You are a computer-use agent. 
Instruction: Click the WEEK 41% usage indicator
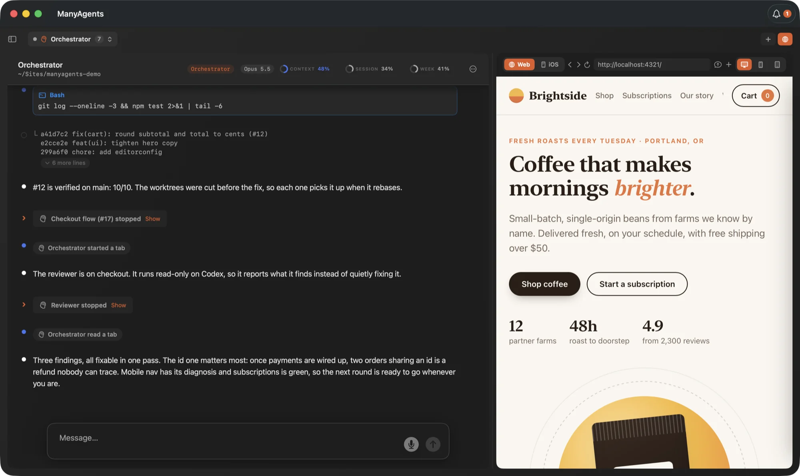(430, 69)
